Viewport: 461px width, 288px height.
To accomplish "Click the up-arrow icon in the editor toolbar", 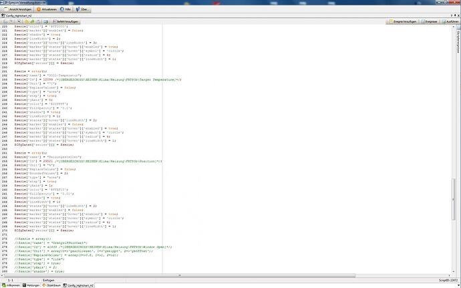I will pos(19,22).
